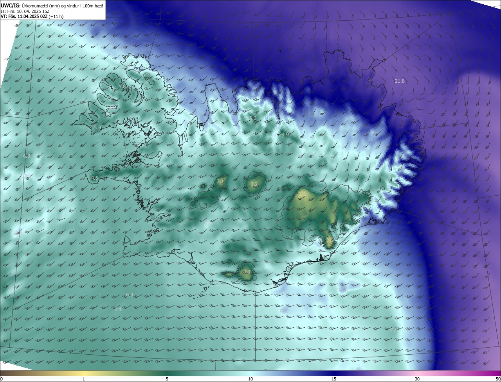Click the '(+11 h)' forecast offset text
The width and height of the screenshot is (501, 382).
56,16
